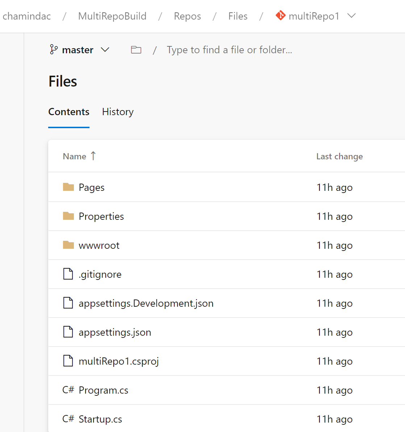Open appsettings.Development.json file
This screenshot has width=405, height=432.
pos(146,303)
